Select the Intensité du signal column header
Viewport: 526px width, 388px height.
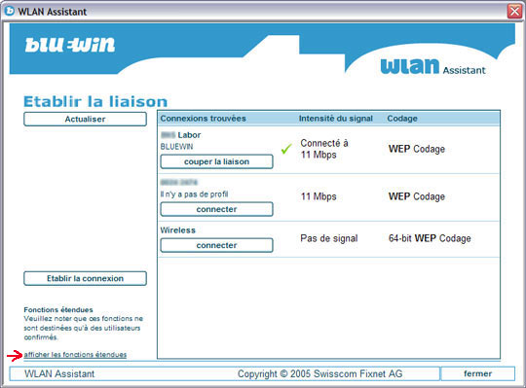pyautogui.click(x=336, y=119)
